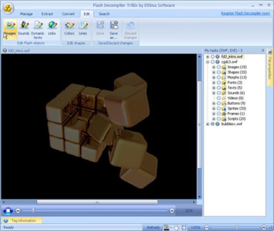The width and height of the screenshot is (274, 231).
Task: Click the Tag information button label
Action: point(24,220)
